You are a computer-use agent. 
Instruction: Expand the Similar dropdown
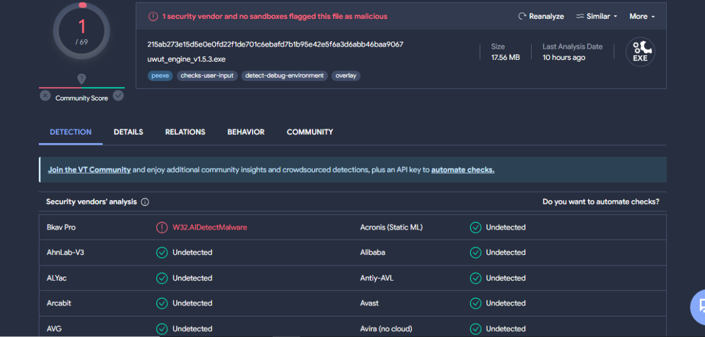coord(596,16)
